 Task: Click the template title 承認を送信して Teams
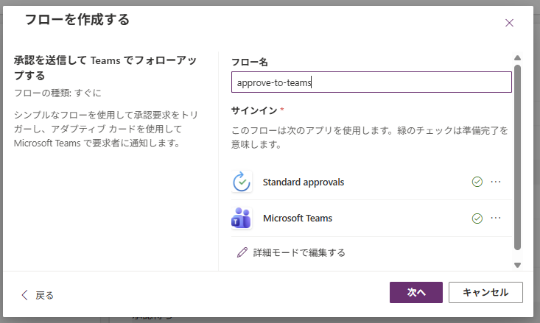[x=105, y=68]
